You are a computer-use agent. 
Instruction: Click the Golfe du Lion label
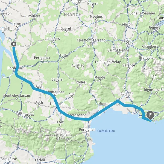point(106,131)
